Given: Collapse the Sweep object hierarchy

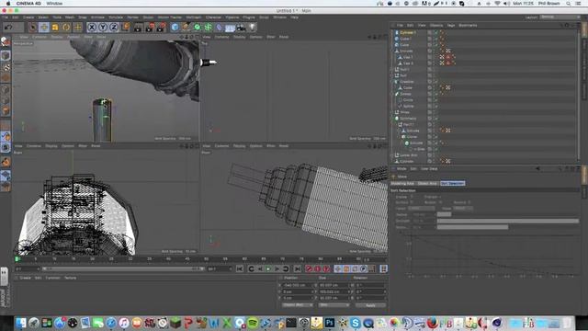Looking at the screenshot, I should point(392,94).
